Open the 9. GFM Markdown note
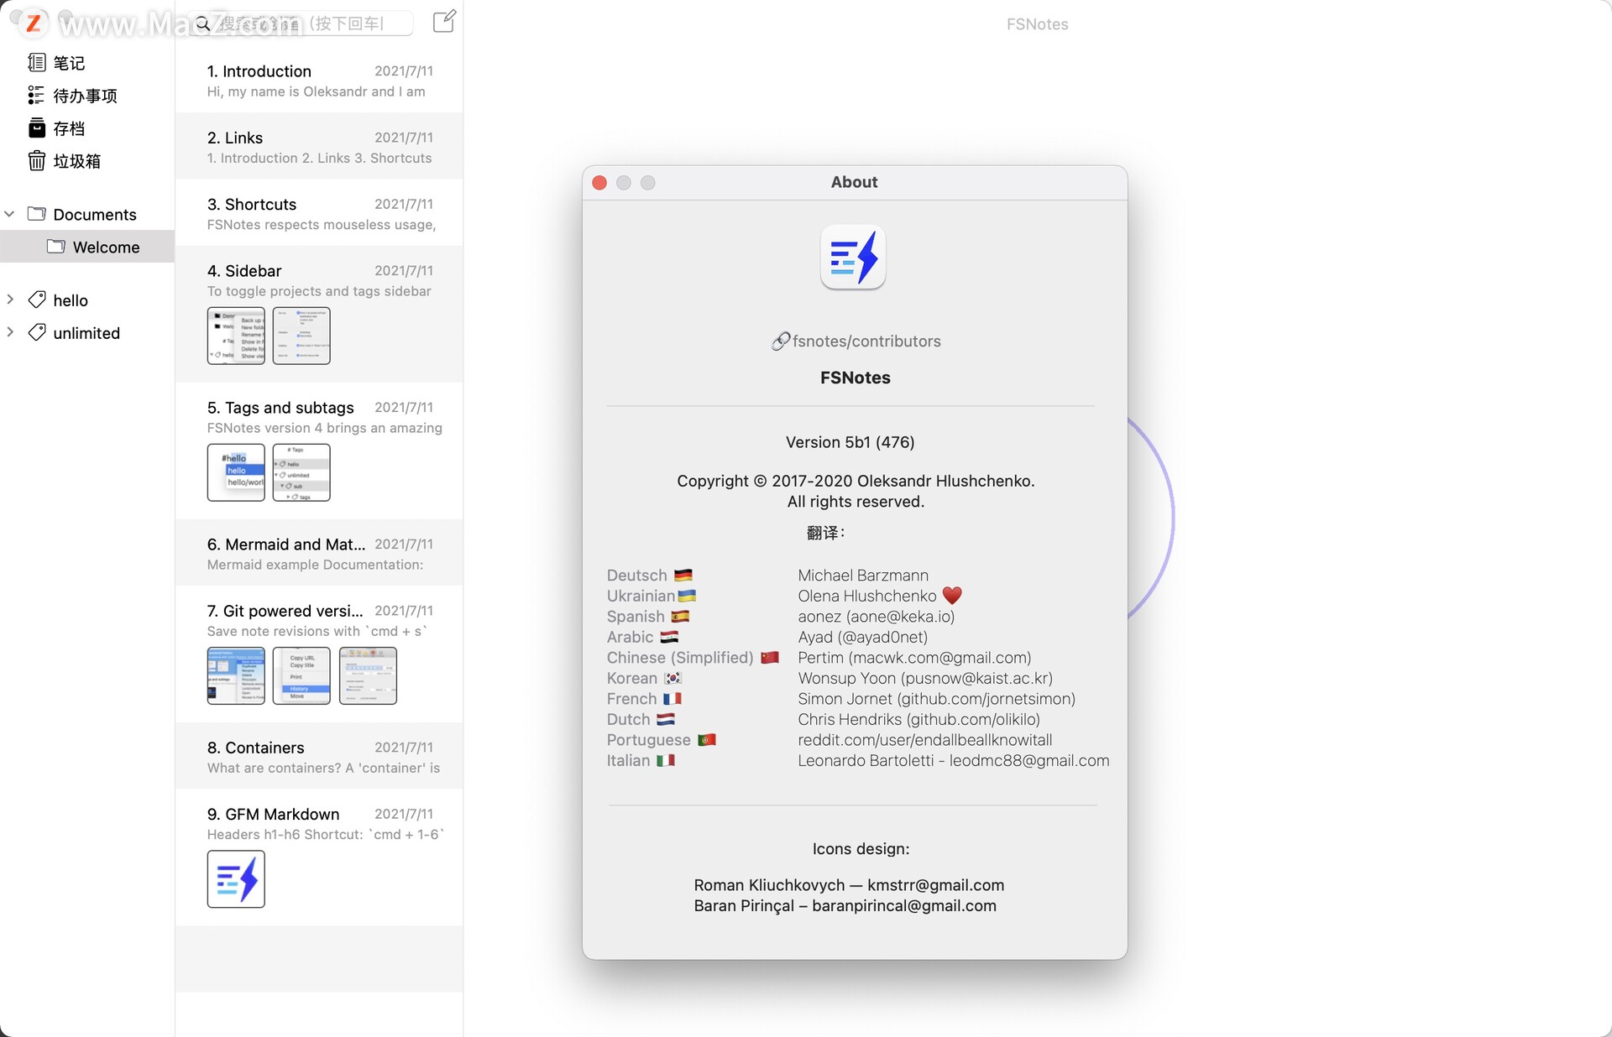 [x=319, y=857]
